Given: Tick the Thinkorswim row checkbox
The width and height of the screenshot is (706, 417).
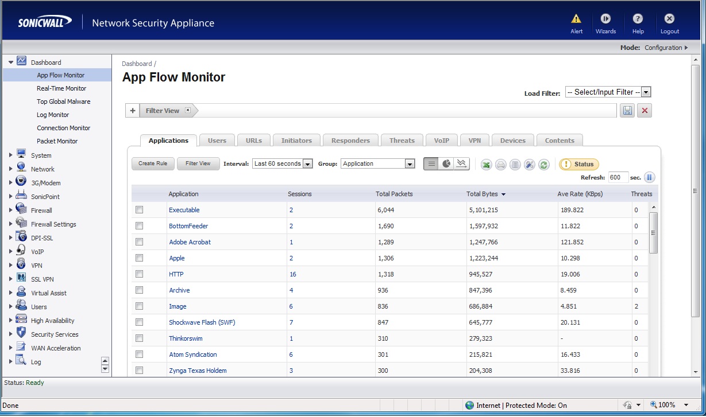Looking at the screenshot, I should 139,338.
